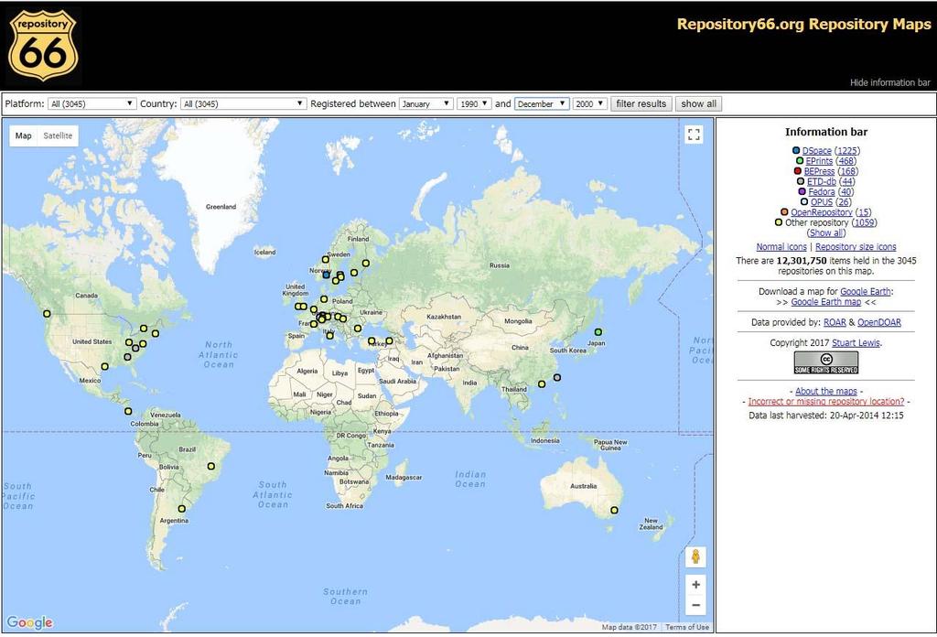The width and height of the screenshot is (937, 637).
Task: Select the yellow marker in Brazil
Action: 211,466
